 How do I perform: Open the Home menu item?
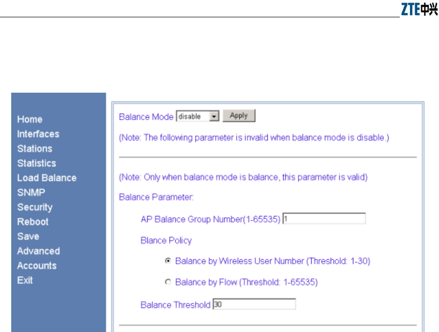(x=30, y=120)
